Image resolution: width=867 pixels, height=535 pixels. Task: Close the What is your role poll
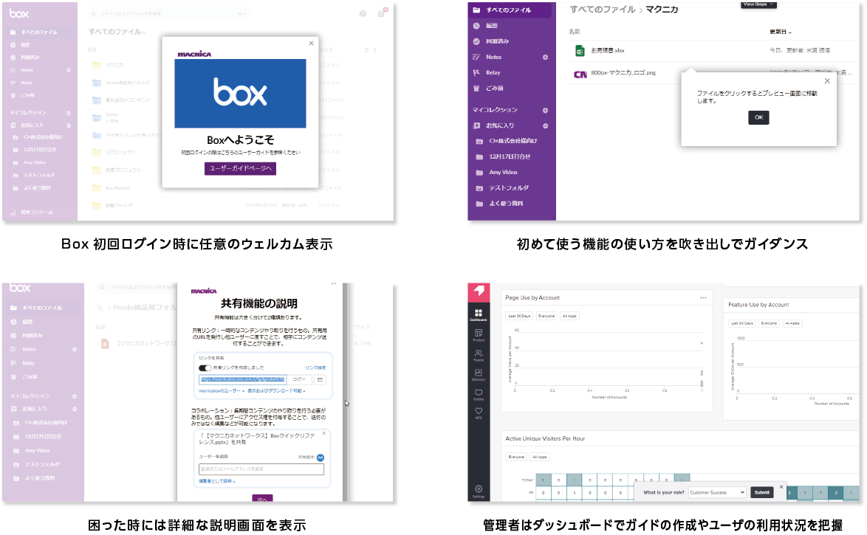[781, 487]
